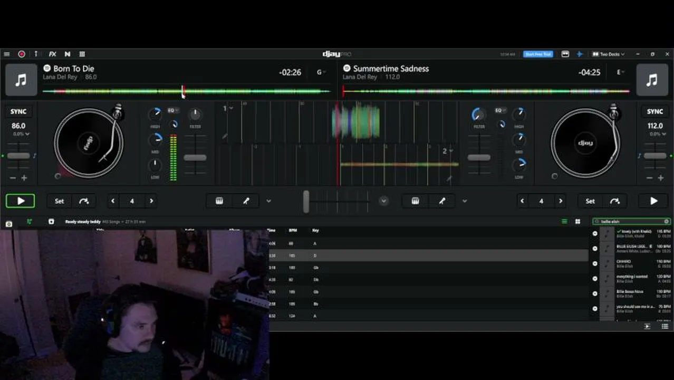
Task: Open left deck 0.0% pitch range dropdown
Action: [22, 134]
